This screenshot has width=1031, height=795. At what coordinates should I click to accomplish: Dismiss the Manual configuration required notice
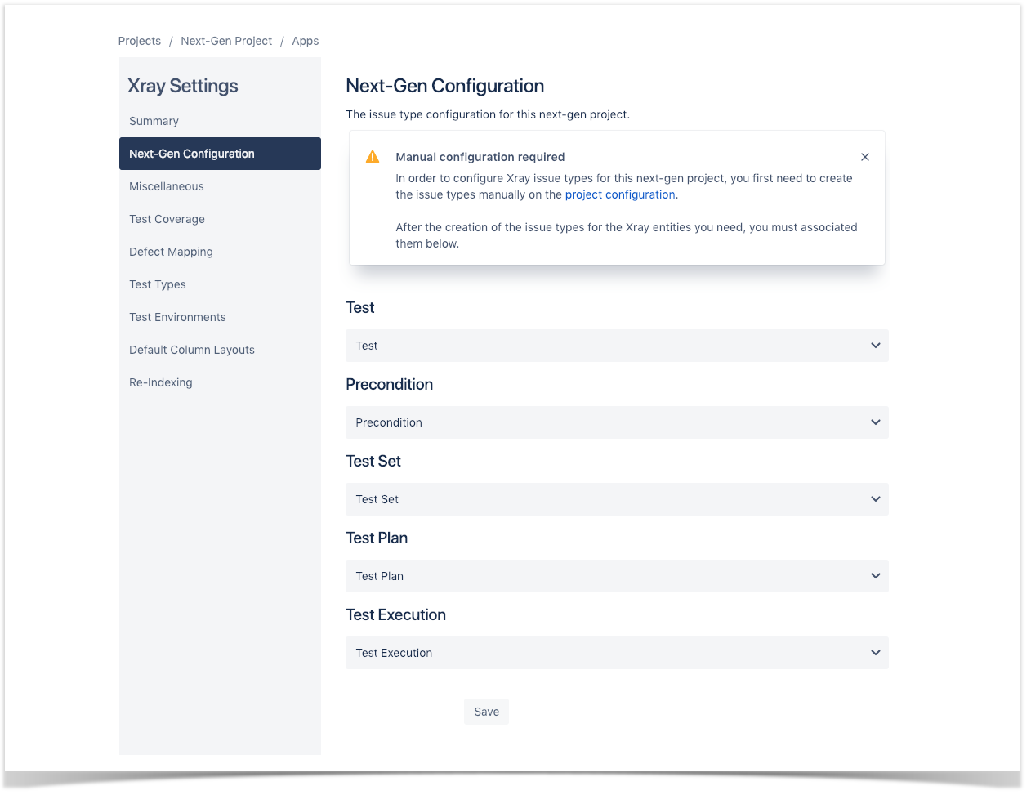pos(864,157)
